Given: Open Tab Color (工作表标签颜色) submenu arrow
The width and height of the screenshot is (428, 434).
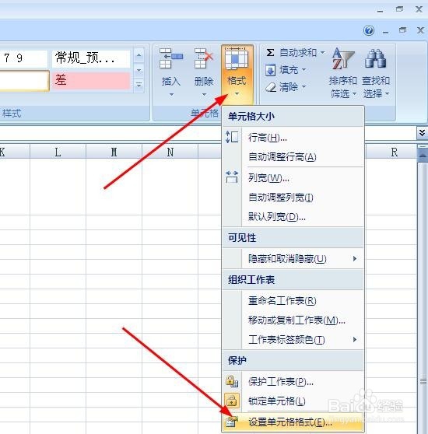Looking at the screenshot, I should pos(355,339).
